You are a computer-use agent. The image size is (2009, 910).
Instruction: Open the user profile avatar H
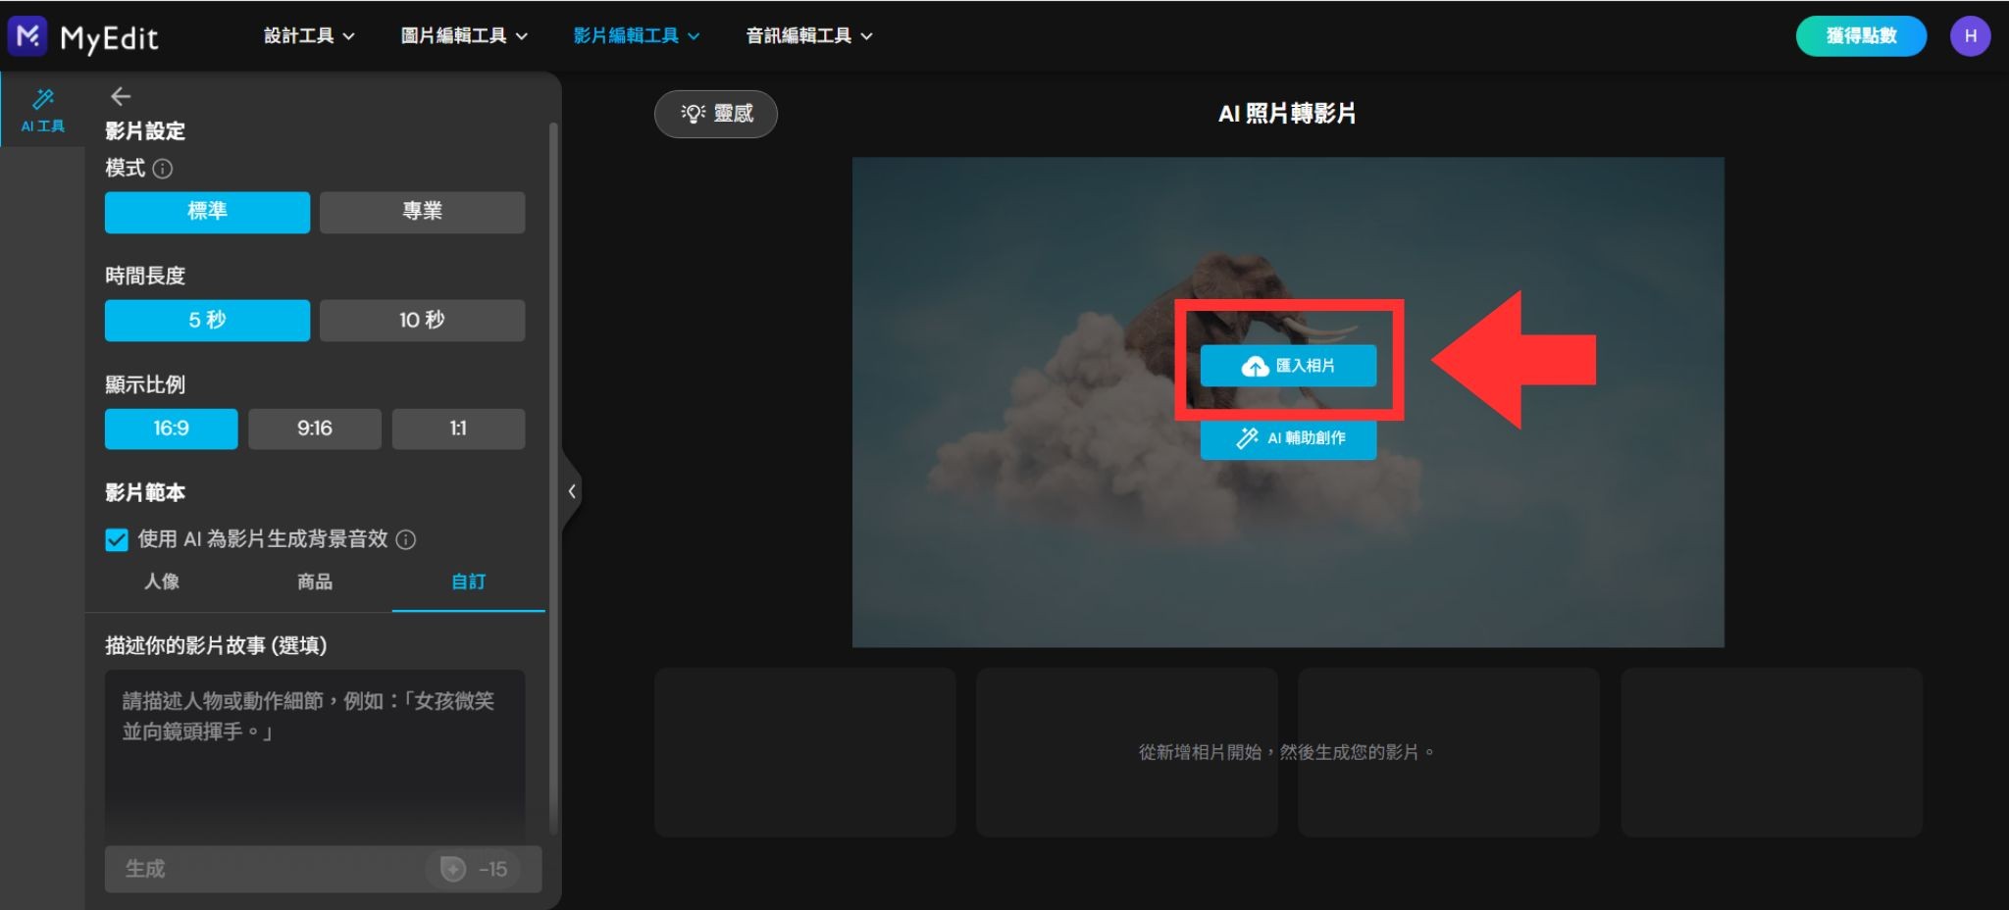click(1970, 36)
